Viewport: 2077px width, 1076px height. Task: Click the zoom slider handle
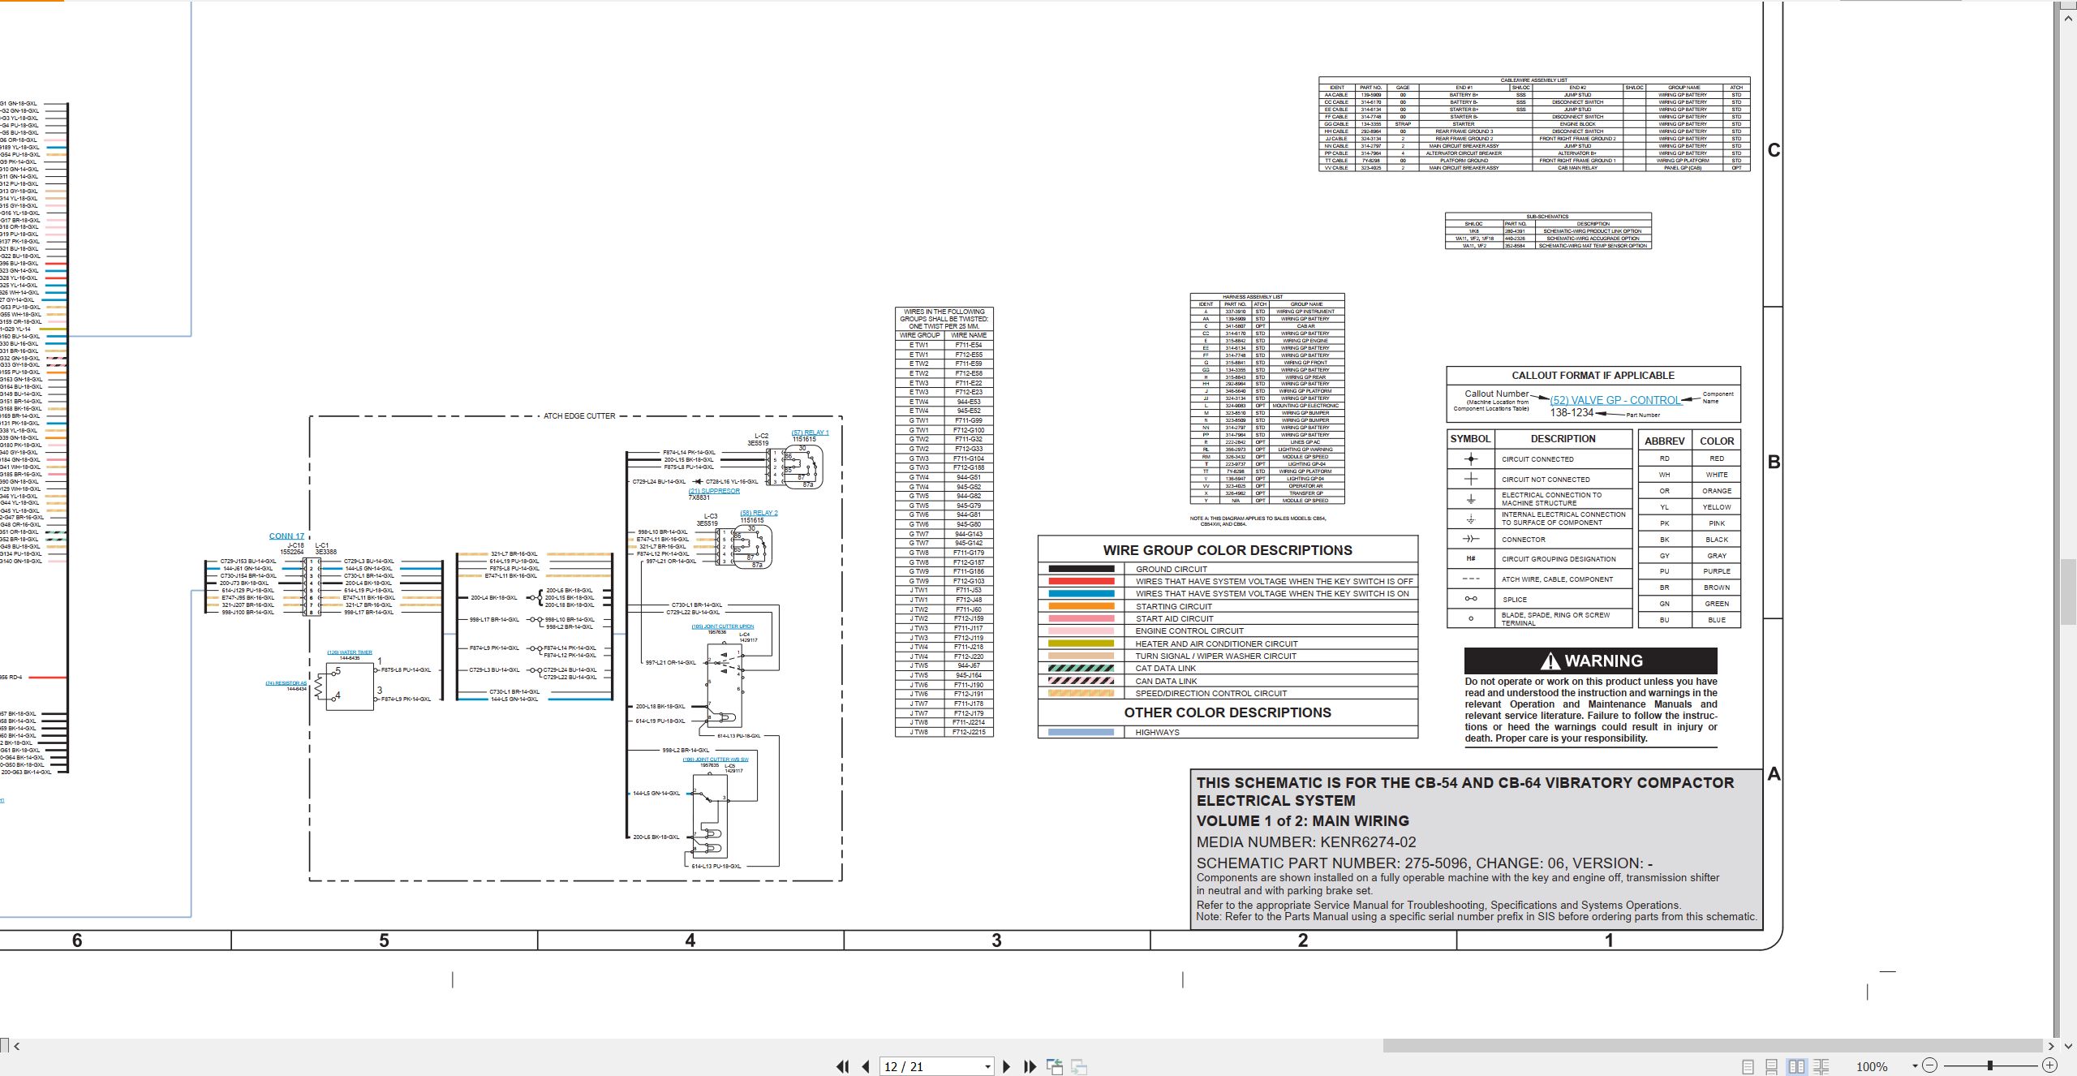(x=1990, y=1065)
